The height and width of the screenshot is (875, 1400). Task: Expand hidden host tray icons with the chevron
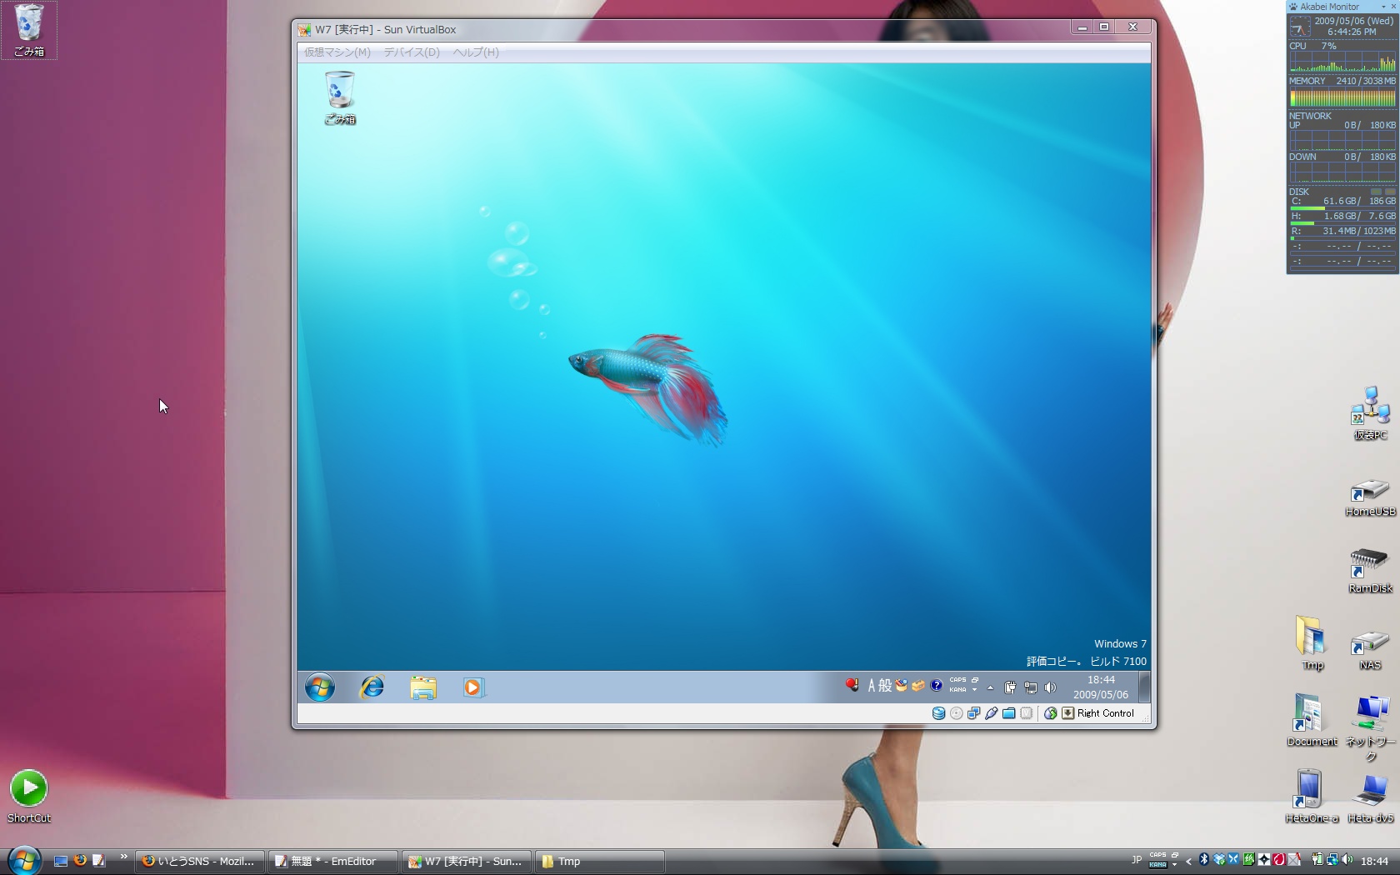point(1189,862)
